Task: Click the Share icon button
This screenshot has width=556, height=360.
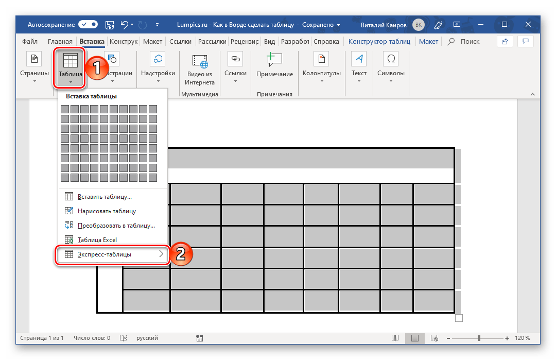Action: point(505,42)
